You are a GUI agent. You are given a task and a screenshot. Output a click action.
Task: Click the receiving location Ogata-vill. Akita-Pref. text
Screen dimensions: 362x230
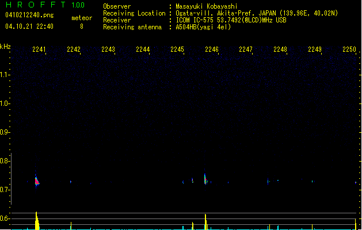click(x=216, y=13)
